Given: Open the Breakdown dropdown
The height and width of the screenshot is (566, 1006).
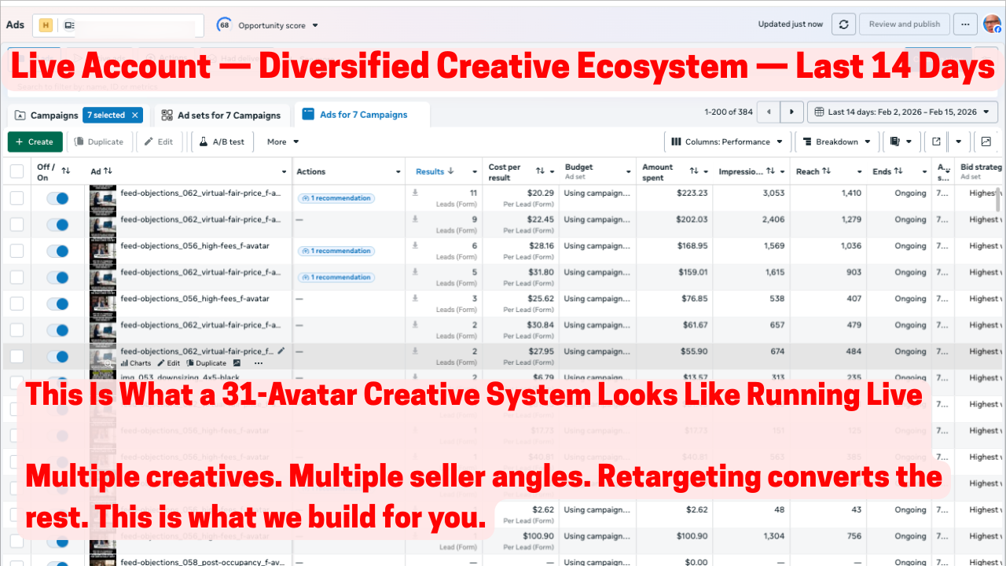Looking at the screenshot, I should [836, 141].
